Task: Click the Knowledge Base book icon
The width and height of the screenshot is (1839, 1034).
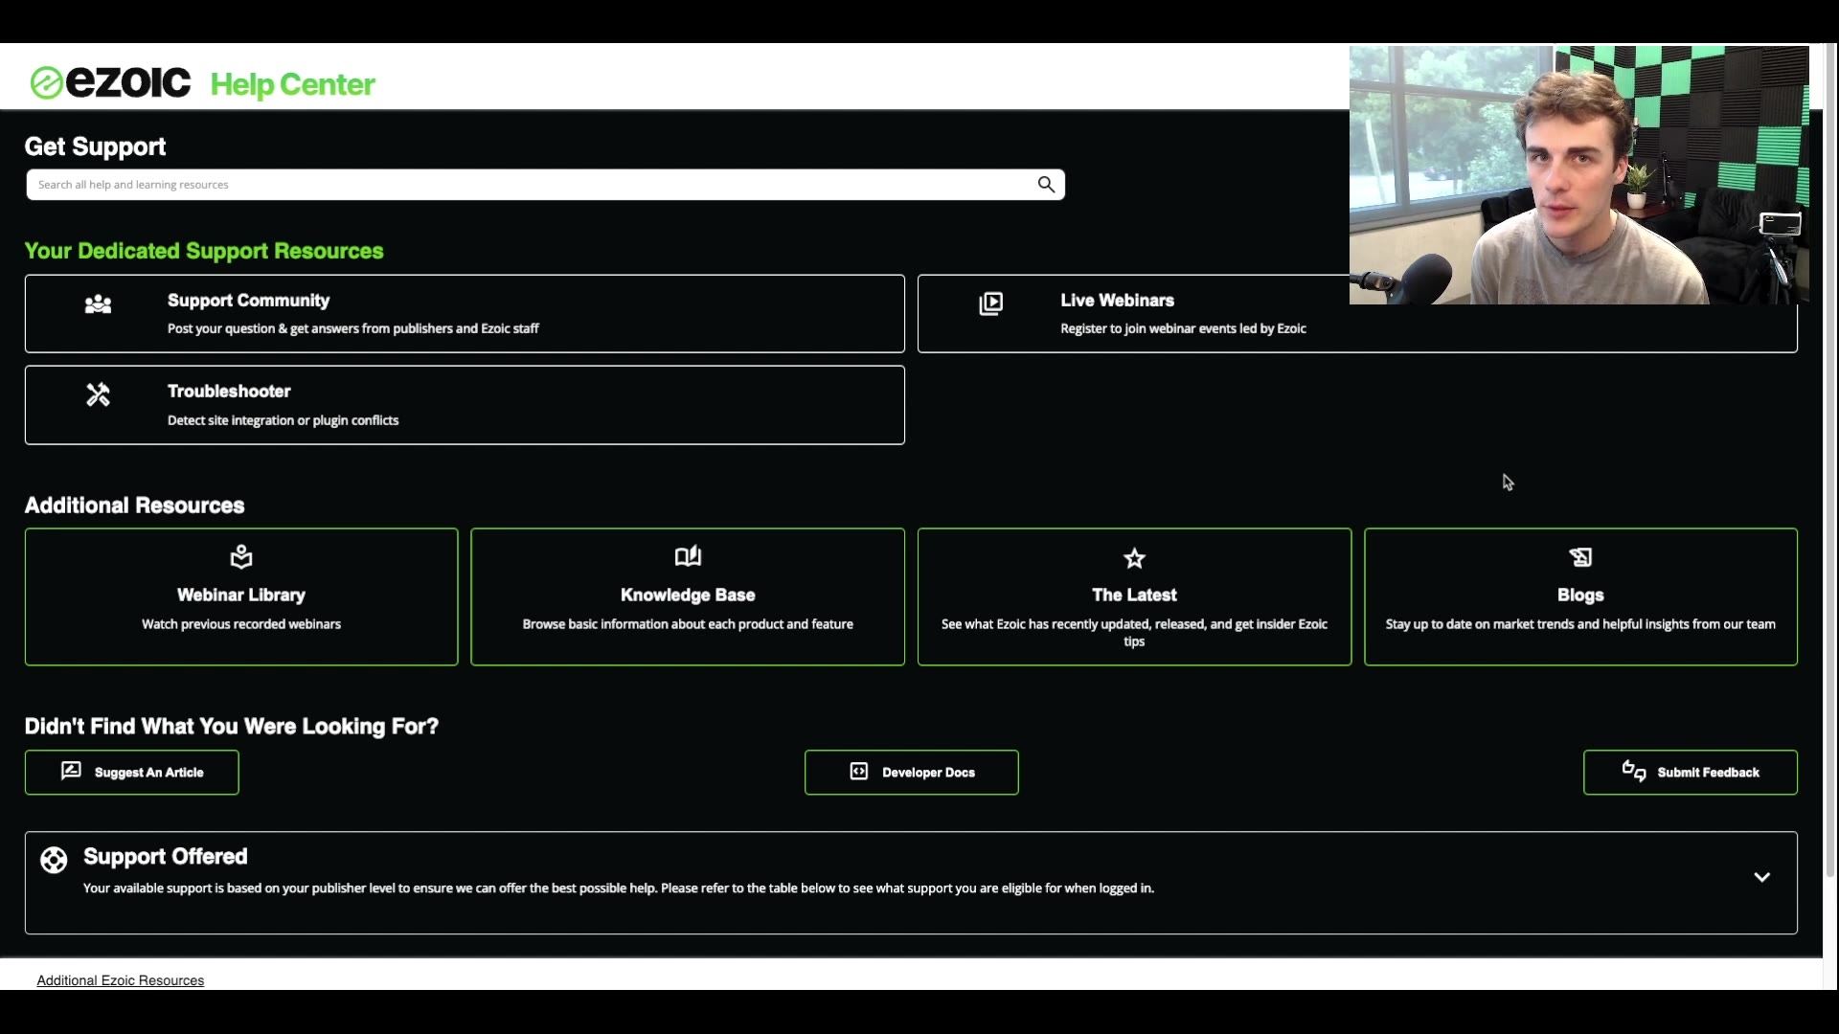Action: pyautogui.click(x=688, y=556)
